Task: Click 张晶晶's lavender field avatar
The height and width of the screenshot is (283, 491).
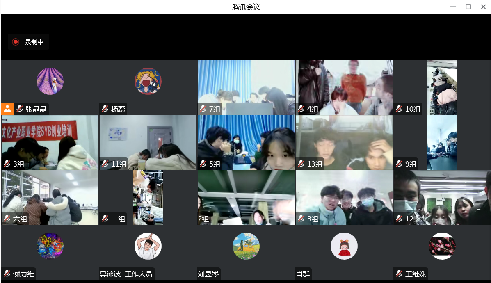Action: tap(50, 81)
